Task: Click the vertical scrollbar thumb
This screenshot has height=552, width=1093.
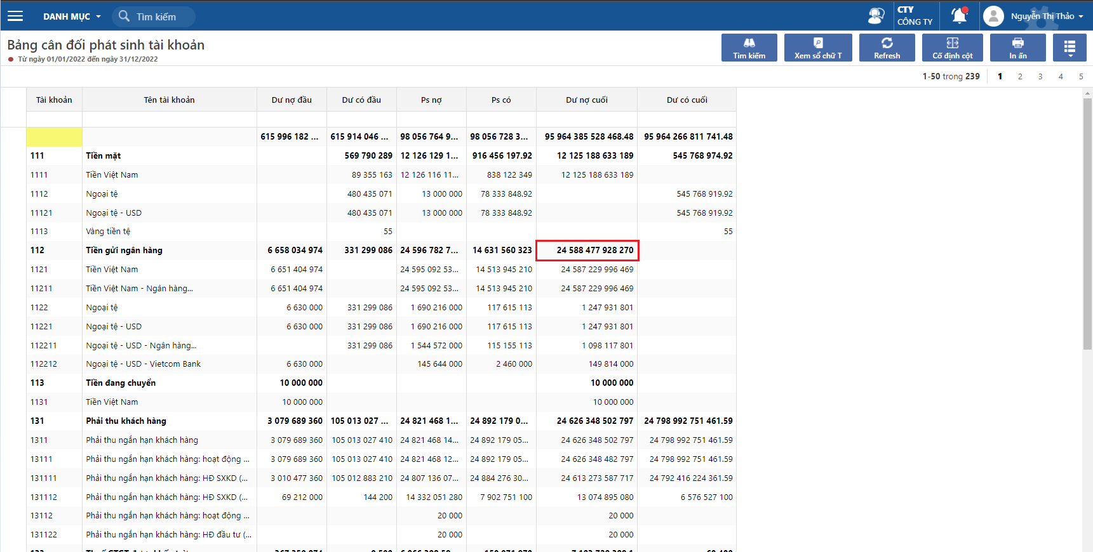Action: tap(1087, 222)
